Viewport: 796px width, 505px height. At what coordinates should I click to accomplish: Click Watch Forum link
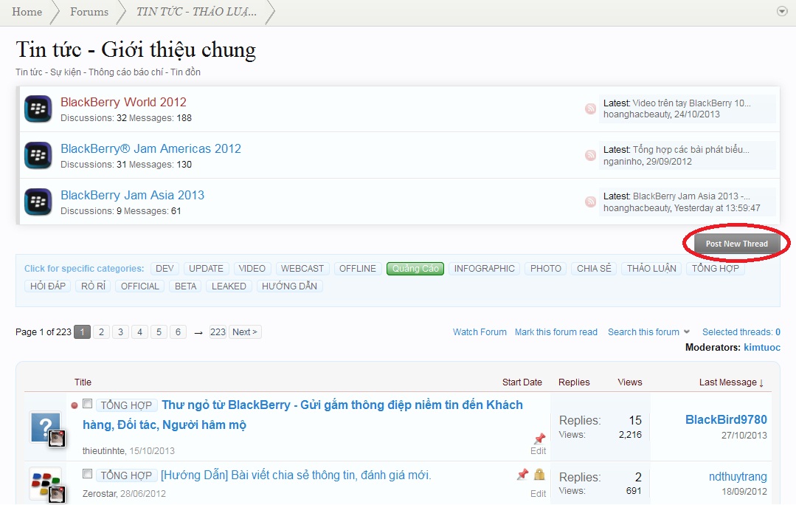click(480, 331)
